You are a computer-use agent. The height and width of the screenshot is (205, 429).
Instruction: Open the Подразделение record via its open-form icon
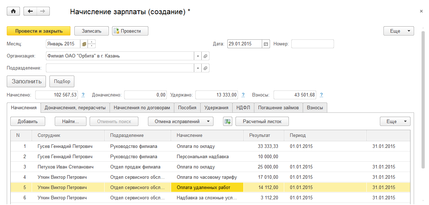[205, 68]
